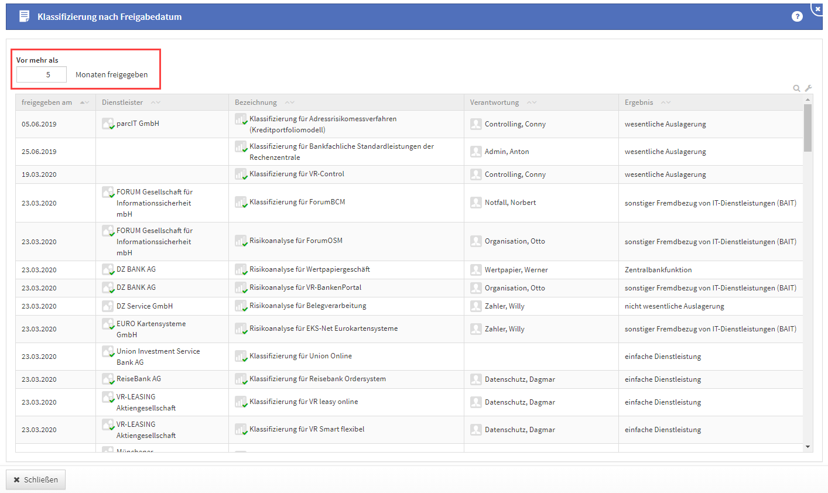Image resolution: width=828 pixels, height=493 pixels.
Task: Click the ReiseBank AG provider icon
Action: 108,379
